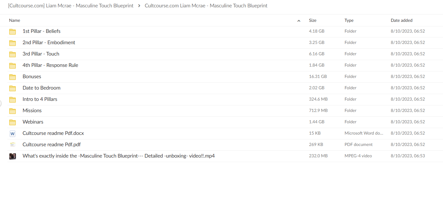Sort by the Type column header

(x=349, y=20)
